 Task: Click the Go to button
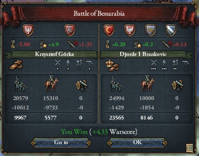pyautogui.click(x=61, y=143)
